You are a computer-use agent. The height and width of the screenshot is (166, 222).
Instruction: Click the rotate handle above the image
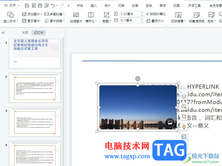(x=138, y=79)
